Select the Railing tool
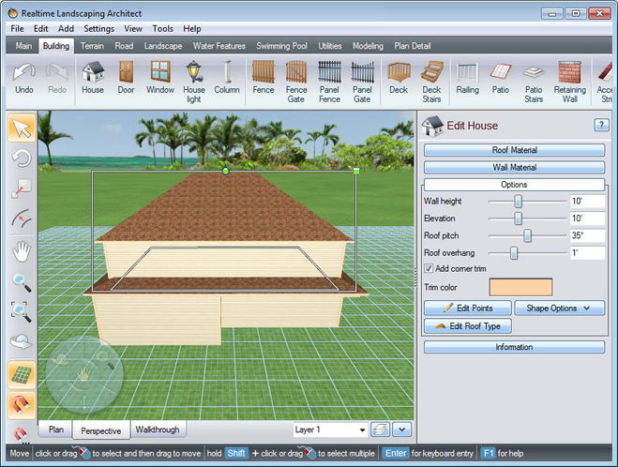 pos(467,79)
